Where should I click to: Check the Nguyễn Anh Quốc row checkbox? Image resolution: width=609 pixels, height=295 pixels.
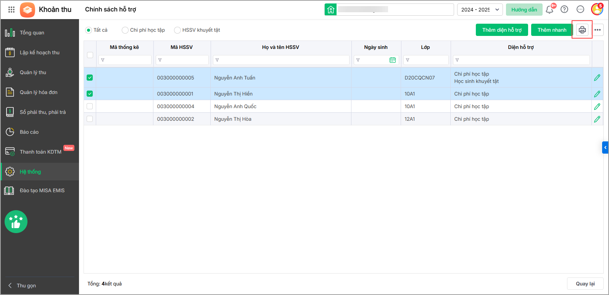90,106
